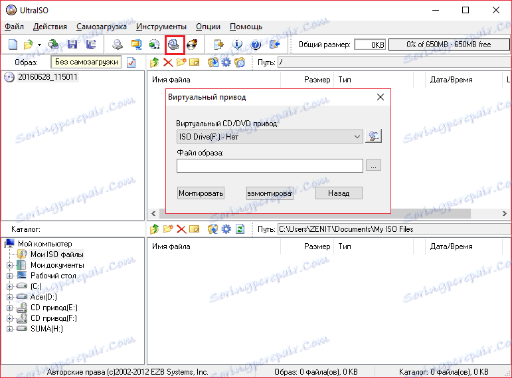Click the gear icon in catalog toolbar
512x378 pixels.
click(x=226, y=229)
